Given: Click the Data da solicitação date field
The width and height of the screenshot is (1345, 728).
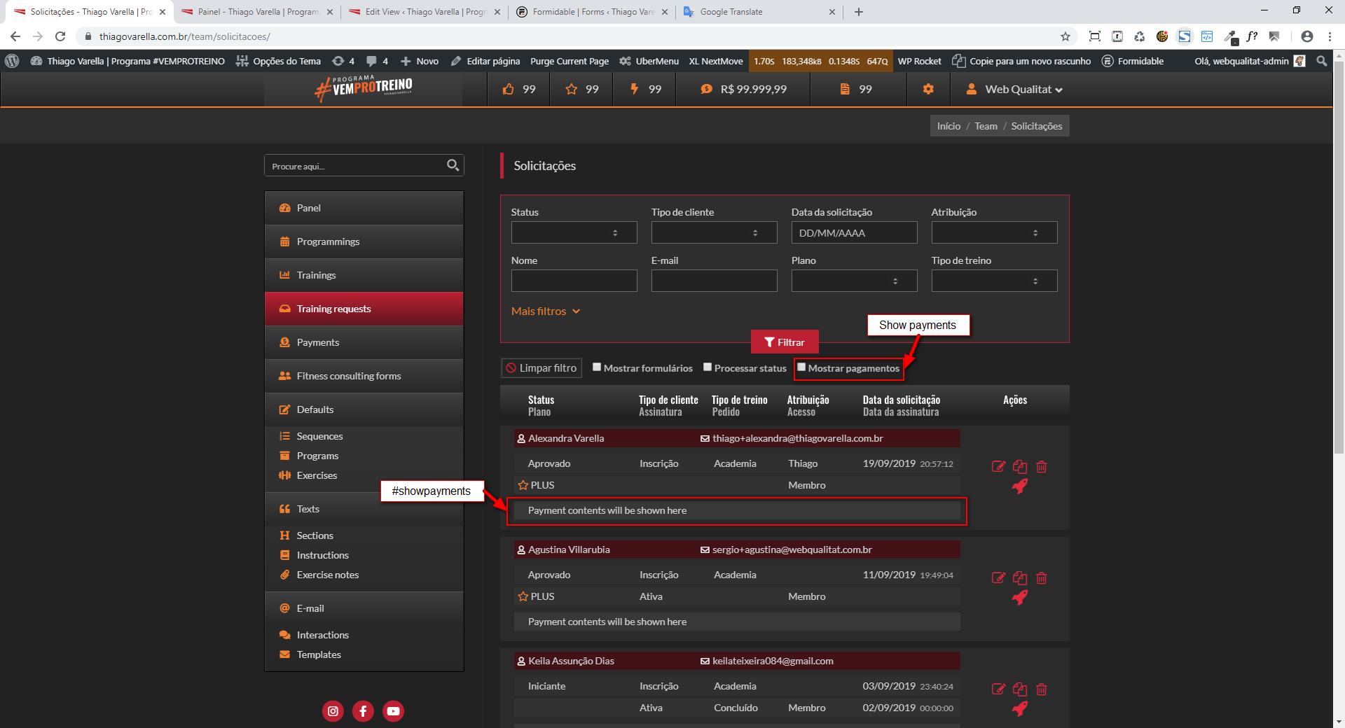Looking at the screenshot, I should [854, 232].
